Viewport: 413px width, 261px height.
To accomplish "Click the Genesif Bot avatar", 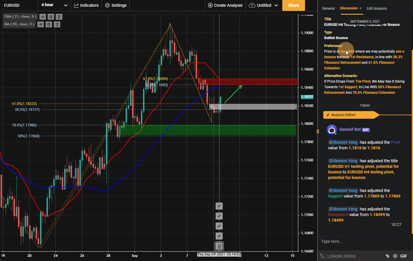I will click(332, 130).
